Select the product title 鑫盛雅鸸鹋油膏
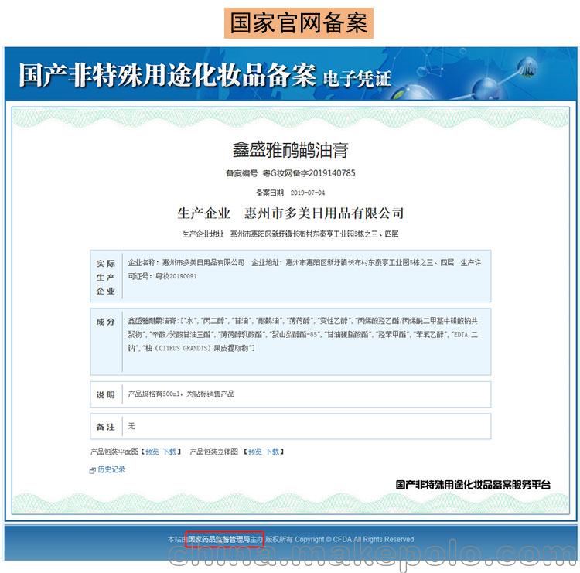Viewport: 580px width, 573px height. tap(290, 150)
